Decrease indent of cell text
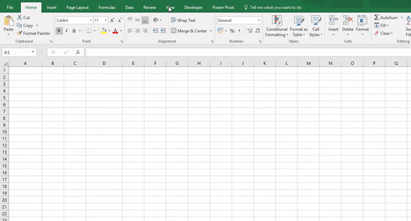This screenshot has height=221, width=411. click(156, 30)
